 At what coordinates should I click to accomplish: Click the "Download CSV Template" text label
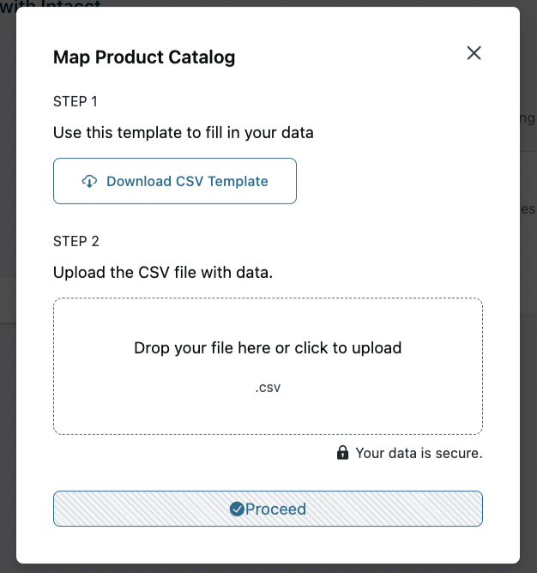coord(187,181)
